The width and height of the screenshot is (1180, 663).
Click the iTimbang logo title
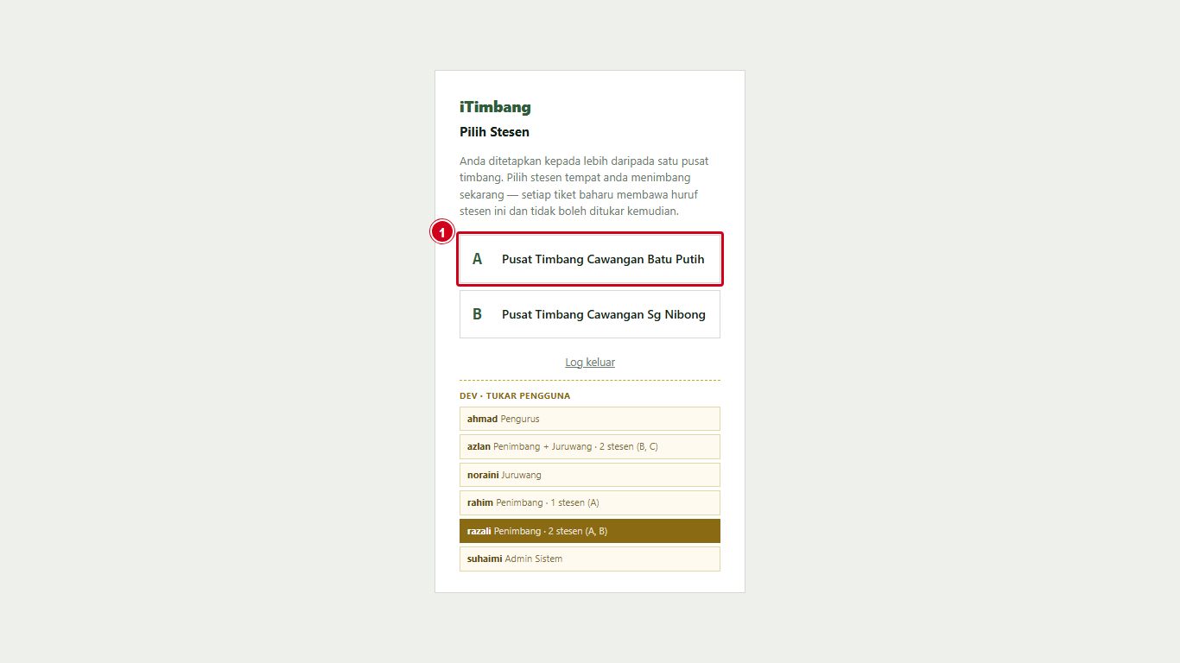(495, 107)
